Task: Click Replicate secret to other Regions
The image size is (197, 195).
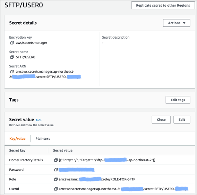Action: coord(163,6)
